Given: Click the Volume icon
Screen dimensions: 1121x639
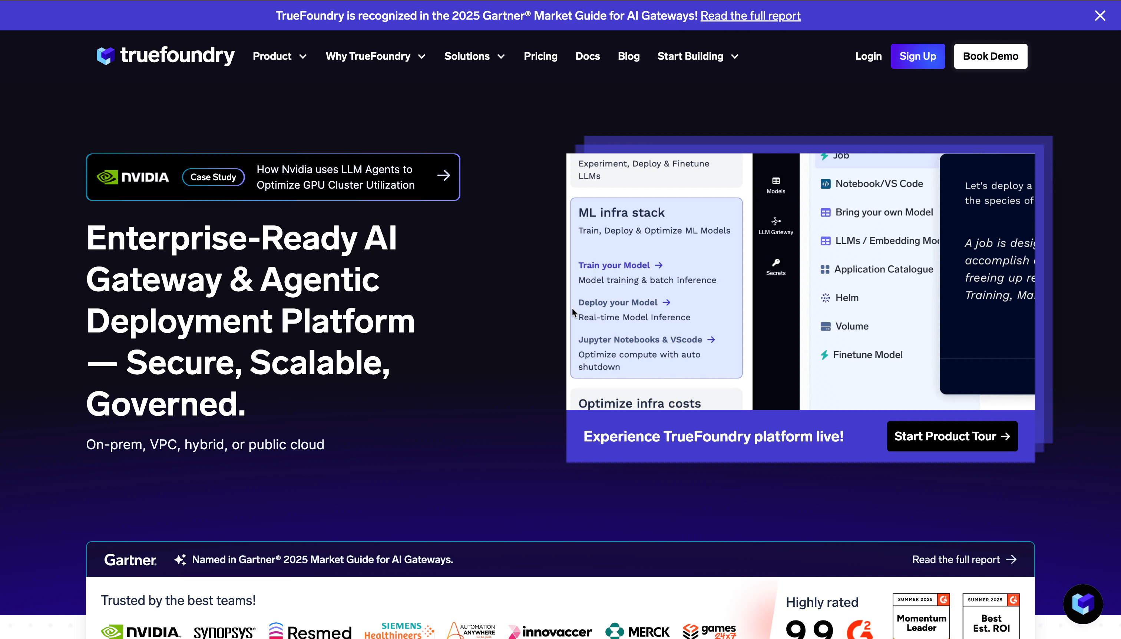Looking at the screenshot, I should 825,326.
